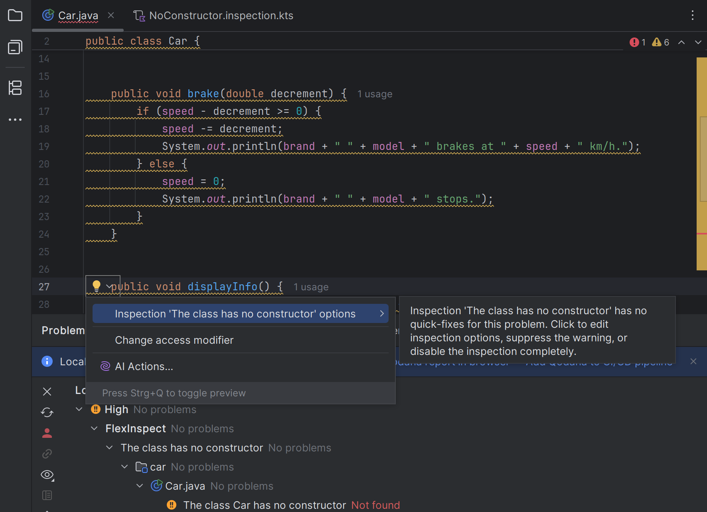Dismiss the Qodana info banner
This screenshot has width=707, height=512.
(693, 361)
